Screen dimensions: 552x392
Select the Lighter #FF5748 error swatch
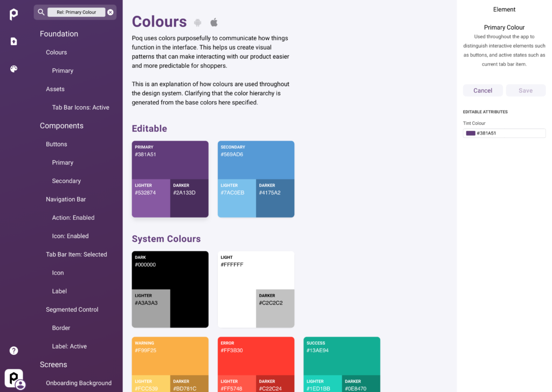coord(237,383)
